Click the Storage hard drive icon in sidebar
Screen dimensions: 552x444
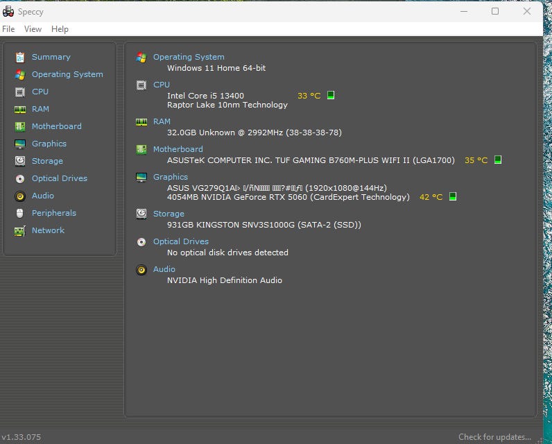pyautogui.click(x=20, y=161)
